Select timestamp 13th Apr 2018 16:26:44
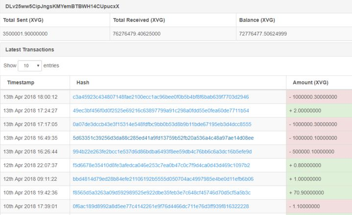352x215 pixels. tap(30, 151)
